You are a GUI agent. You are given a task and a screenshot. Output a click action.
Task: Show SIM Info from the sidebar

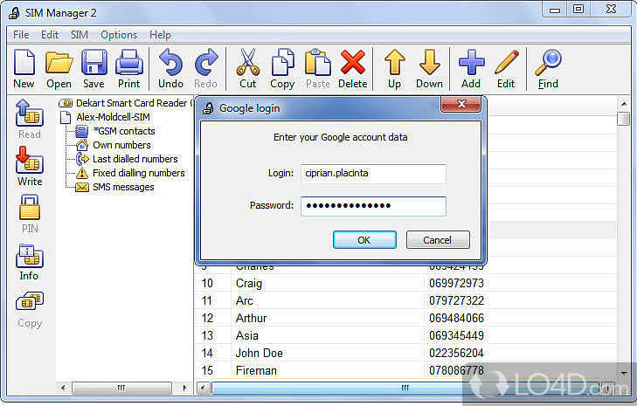(x=29, y=262)
